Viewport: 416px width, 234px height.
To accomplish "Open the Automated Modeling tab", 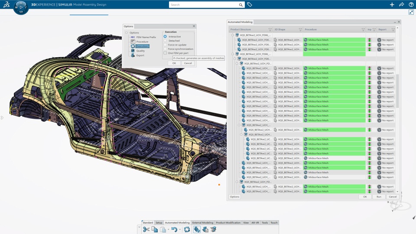I will [x=177, y=223].
